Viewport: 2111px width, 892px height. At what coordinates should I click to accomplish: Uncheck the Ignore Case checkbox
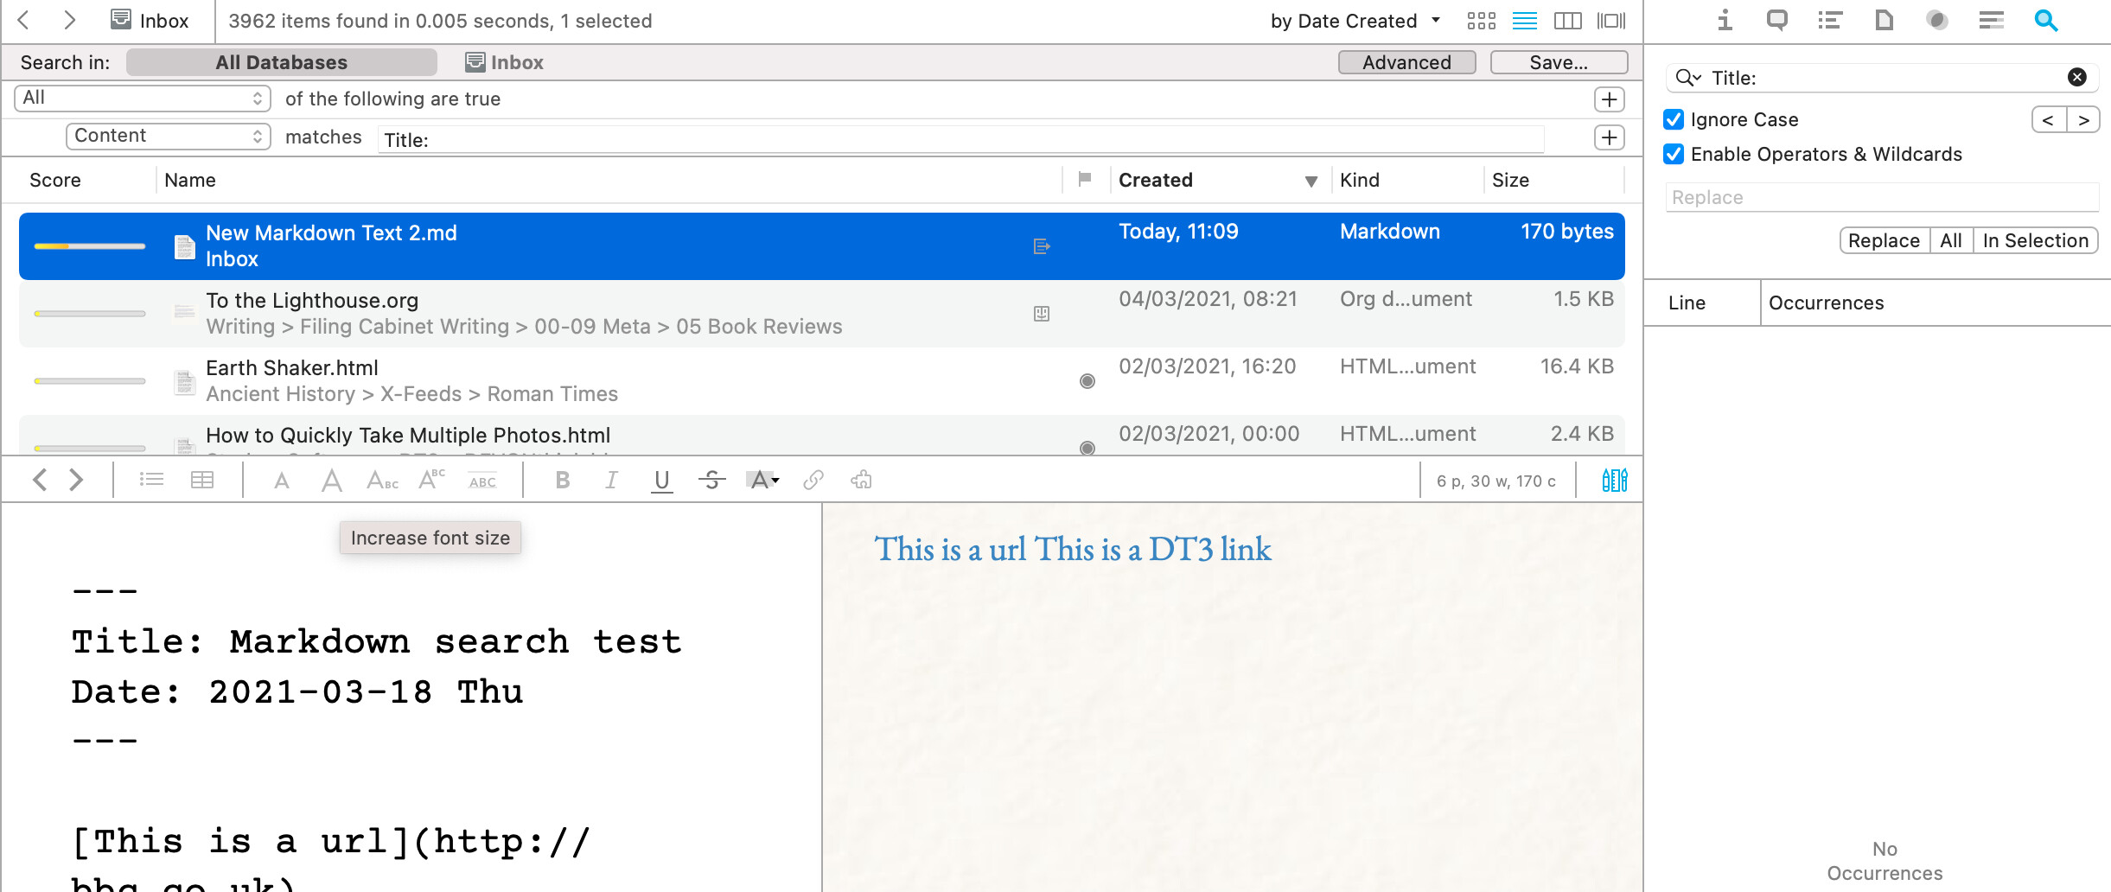click(1674, 119)
